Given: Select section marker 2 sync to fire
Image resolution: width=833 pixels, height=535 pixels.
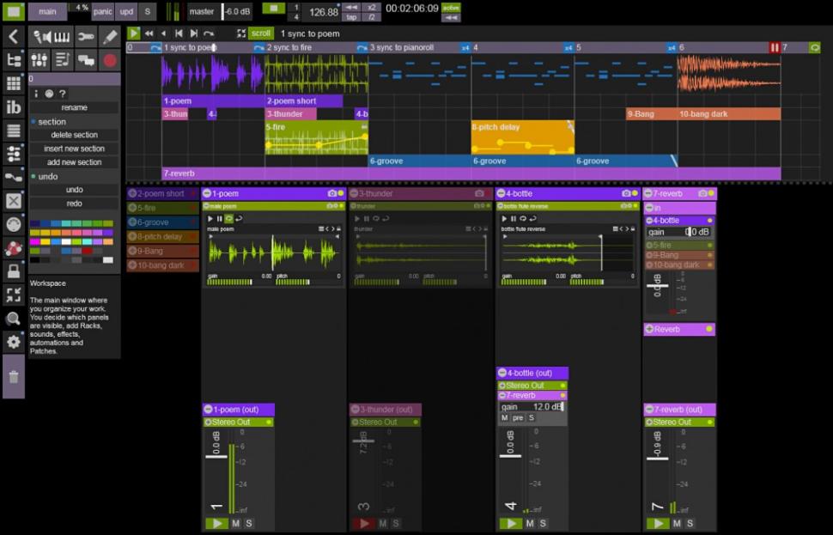Looking at the screenshot, I should point(288,48).
